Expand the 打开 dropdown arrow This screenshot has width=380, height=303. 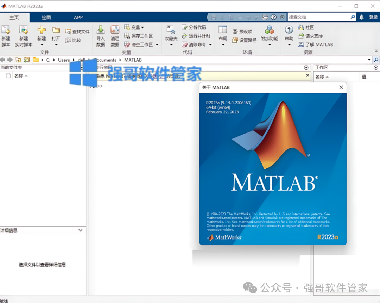tap(56, 45)
